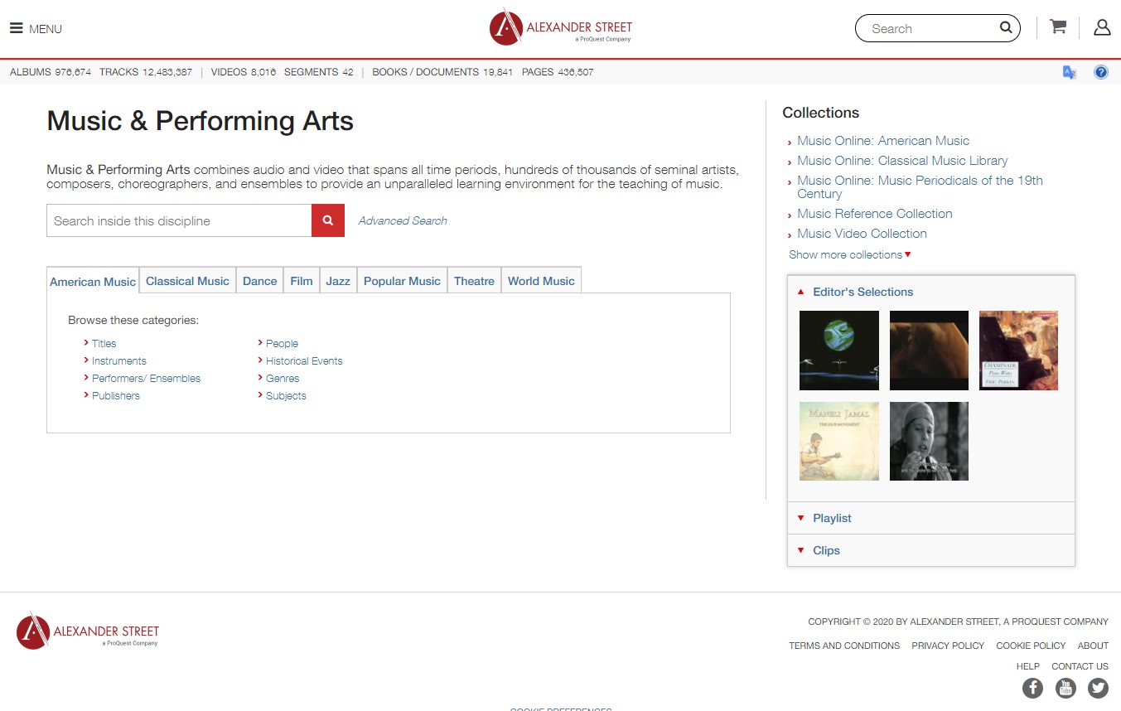Open the Cookie Policy link
Screen dimensions: 1121x711
(x=1031, y=646)
